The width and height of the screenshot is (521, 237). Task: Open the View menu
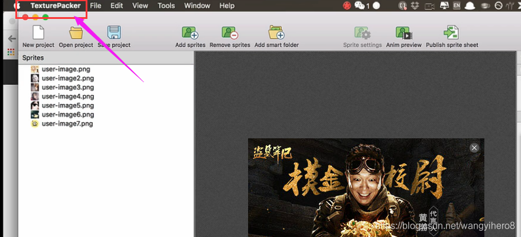click(140, 6)
